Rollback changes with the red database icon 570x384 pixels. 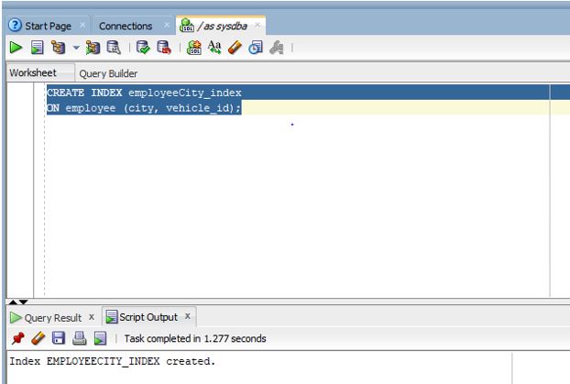tap(164, 48)
